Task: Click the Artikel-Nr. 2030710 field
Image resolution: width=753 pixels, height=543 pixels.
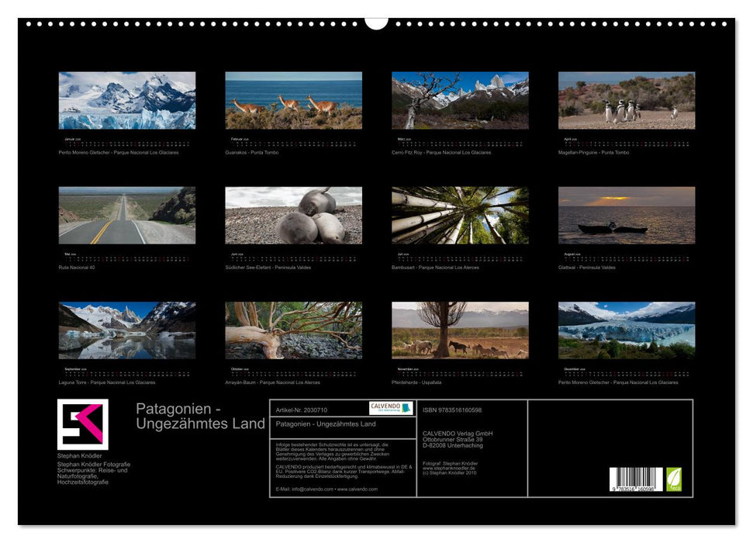Action: pos(301,409)
